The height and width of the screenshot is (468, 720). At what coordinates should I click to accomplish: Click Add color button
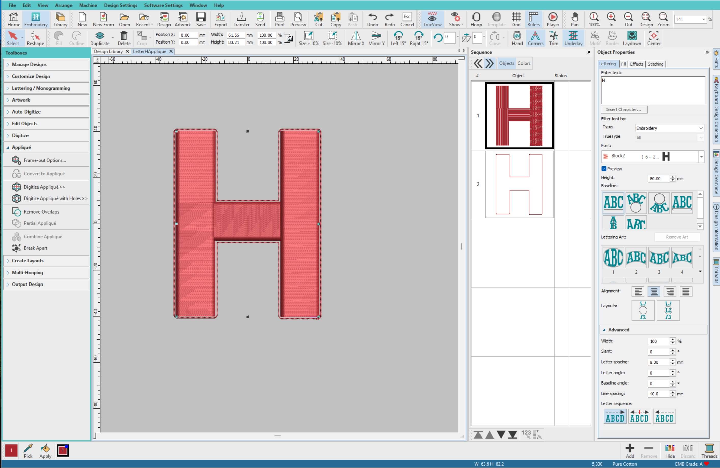(630, 451)
